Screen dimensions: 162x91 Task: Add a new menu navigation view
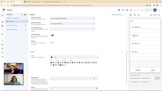click(25, 26)
